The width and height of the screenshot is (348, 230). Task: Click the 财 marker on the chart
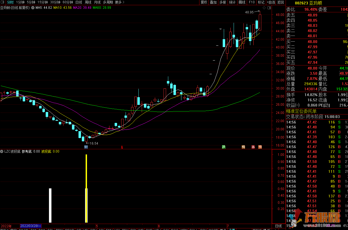[86, 147]
